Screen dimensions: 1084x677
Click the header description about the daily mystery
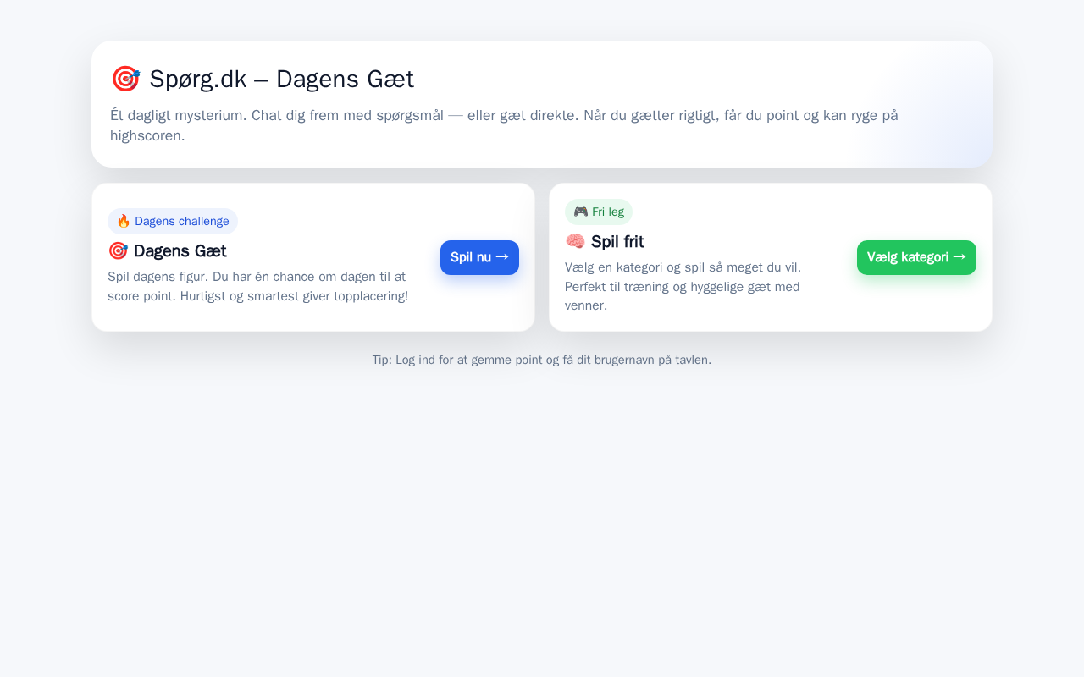click(504, 125)
